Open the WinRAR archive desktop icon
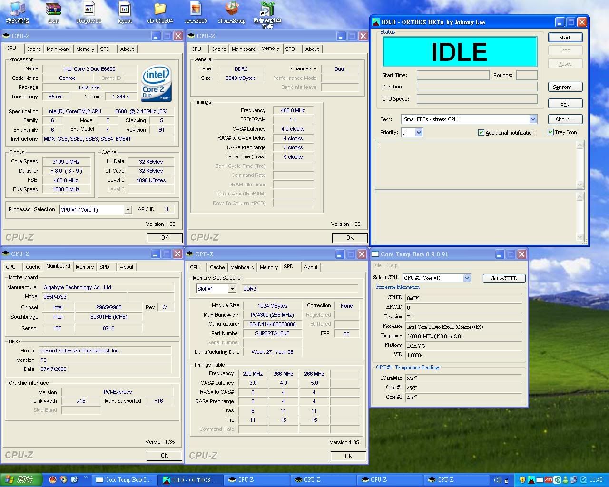 click(53, 10)
